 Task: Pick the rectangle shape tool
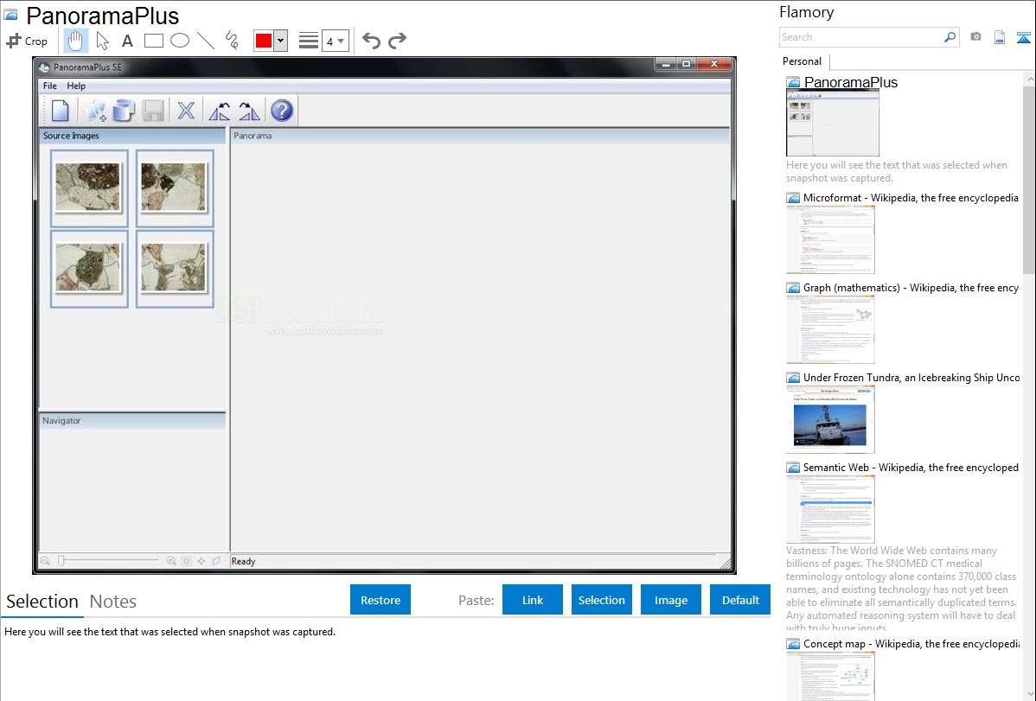tap(153, 41)
